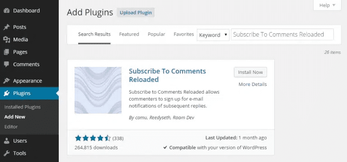Viewport: 347px width, 162px height.
Task: Click the Dashboard gauge icon
Action: coord(7,11)
